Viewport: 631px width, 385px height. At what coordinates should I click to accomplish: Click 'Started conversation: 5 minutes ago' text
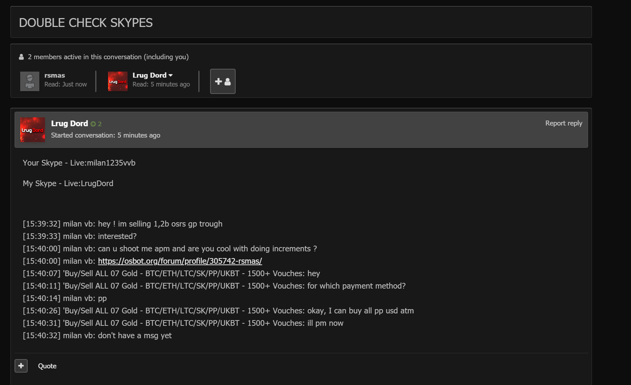tap(106, 135)
